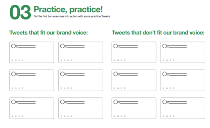Click like heart icon in first brand-voice tweet card
Screen dimensions: 210x128
click(x=19, y=60)
